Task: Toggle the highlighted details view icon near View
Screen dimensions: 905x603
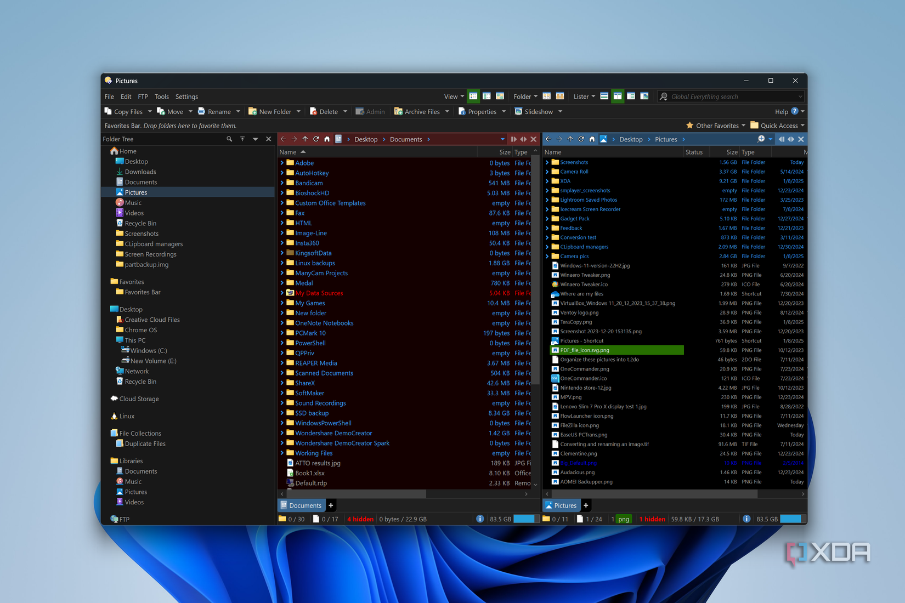Action: point(473,96)
